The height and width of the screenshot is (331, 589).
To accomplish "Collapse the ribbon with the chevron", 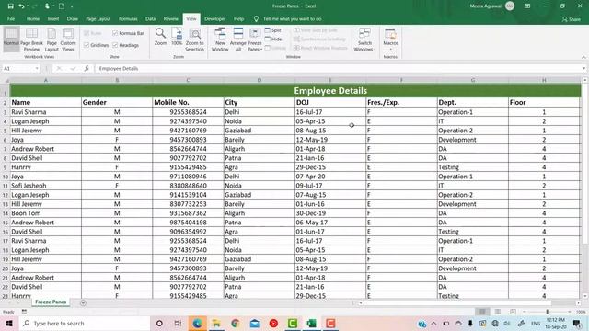I will (583, 57).
